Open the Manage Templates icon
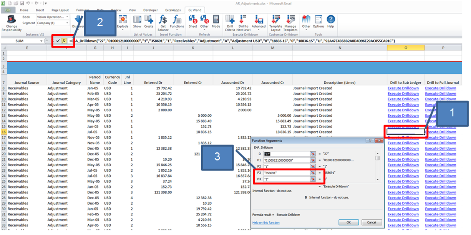This screenshot has width=471, height=235. [290, 19]
